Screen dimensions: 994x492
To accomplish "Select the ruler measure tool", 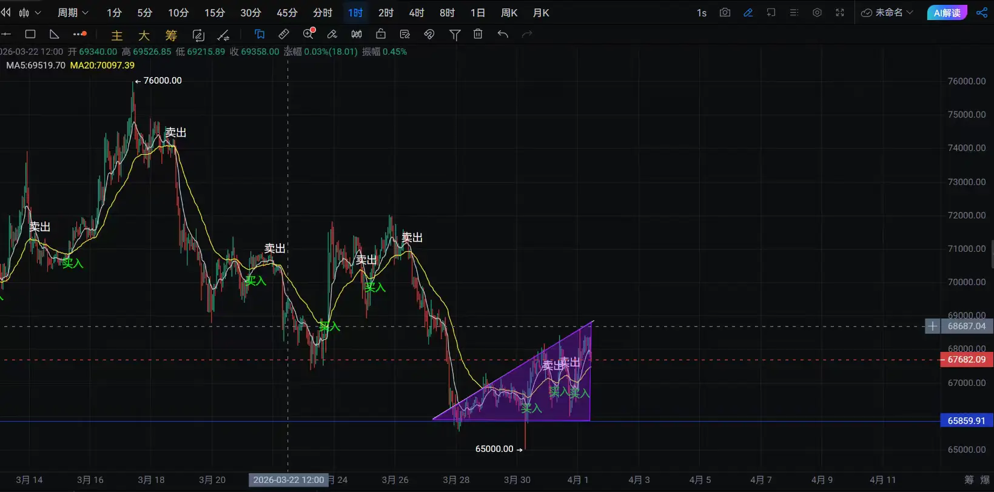I will (x=284, y=35).
